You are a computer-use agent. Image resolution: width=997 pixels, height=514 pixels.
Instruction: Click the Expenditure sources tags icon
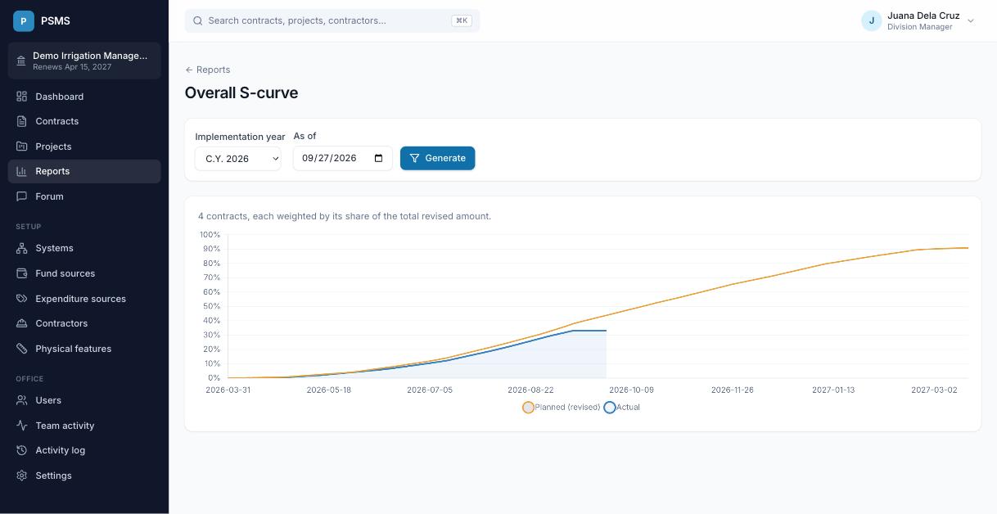click(22, 299)
